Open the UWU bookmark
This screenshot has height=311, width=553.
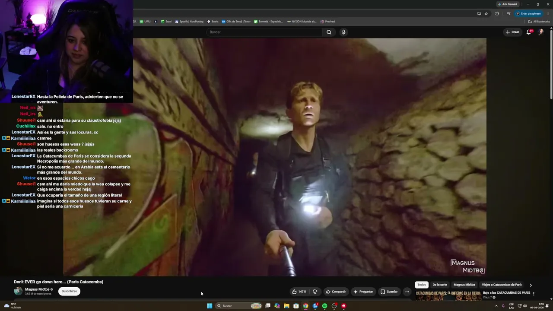click(x=145, y=22)
